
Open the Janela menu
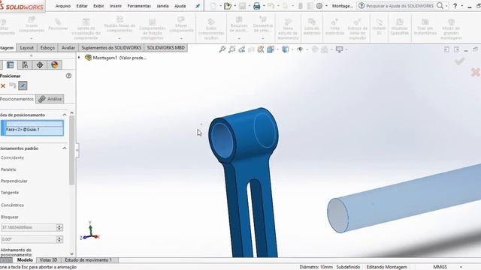click(x=162, y=6)
